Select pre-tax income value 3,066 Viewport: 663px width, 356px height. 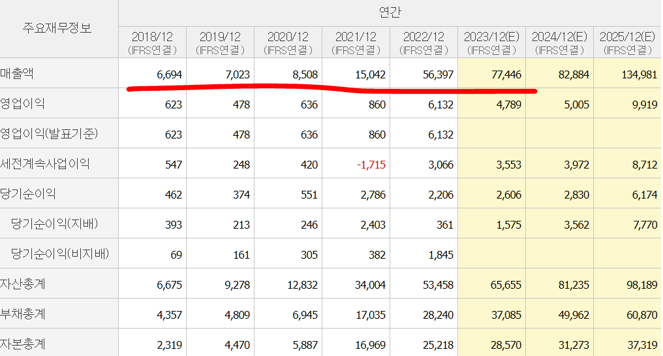click(440, 165)
